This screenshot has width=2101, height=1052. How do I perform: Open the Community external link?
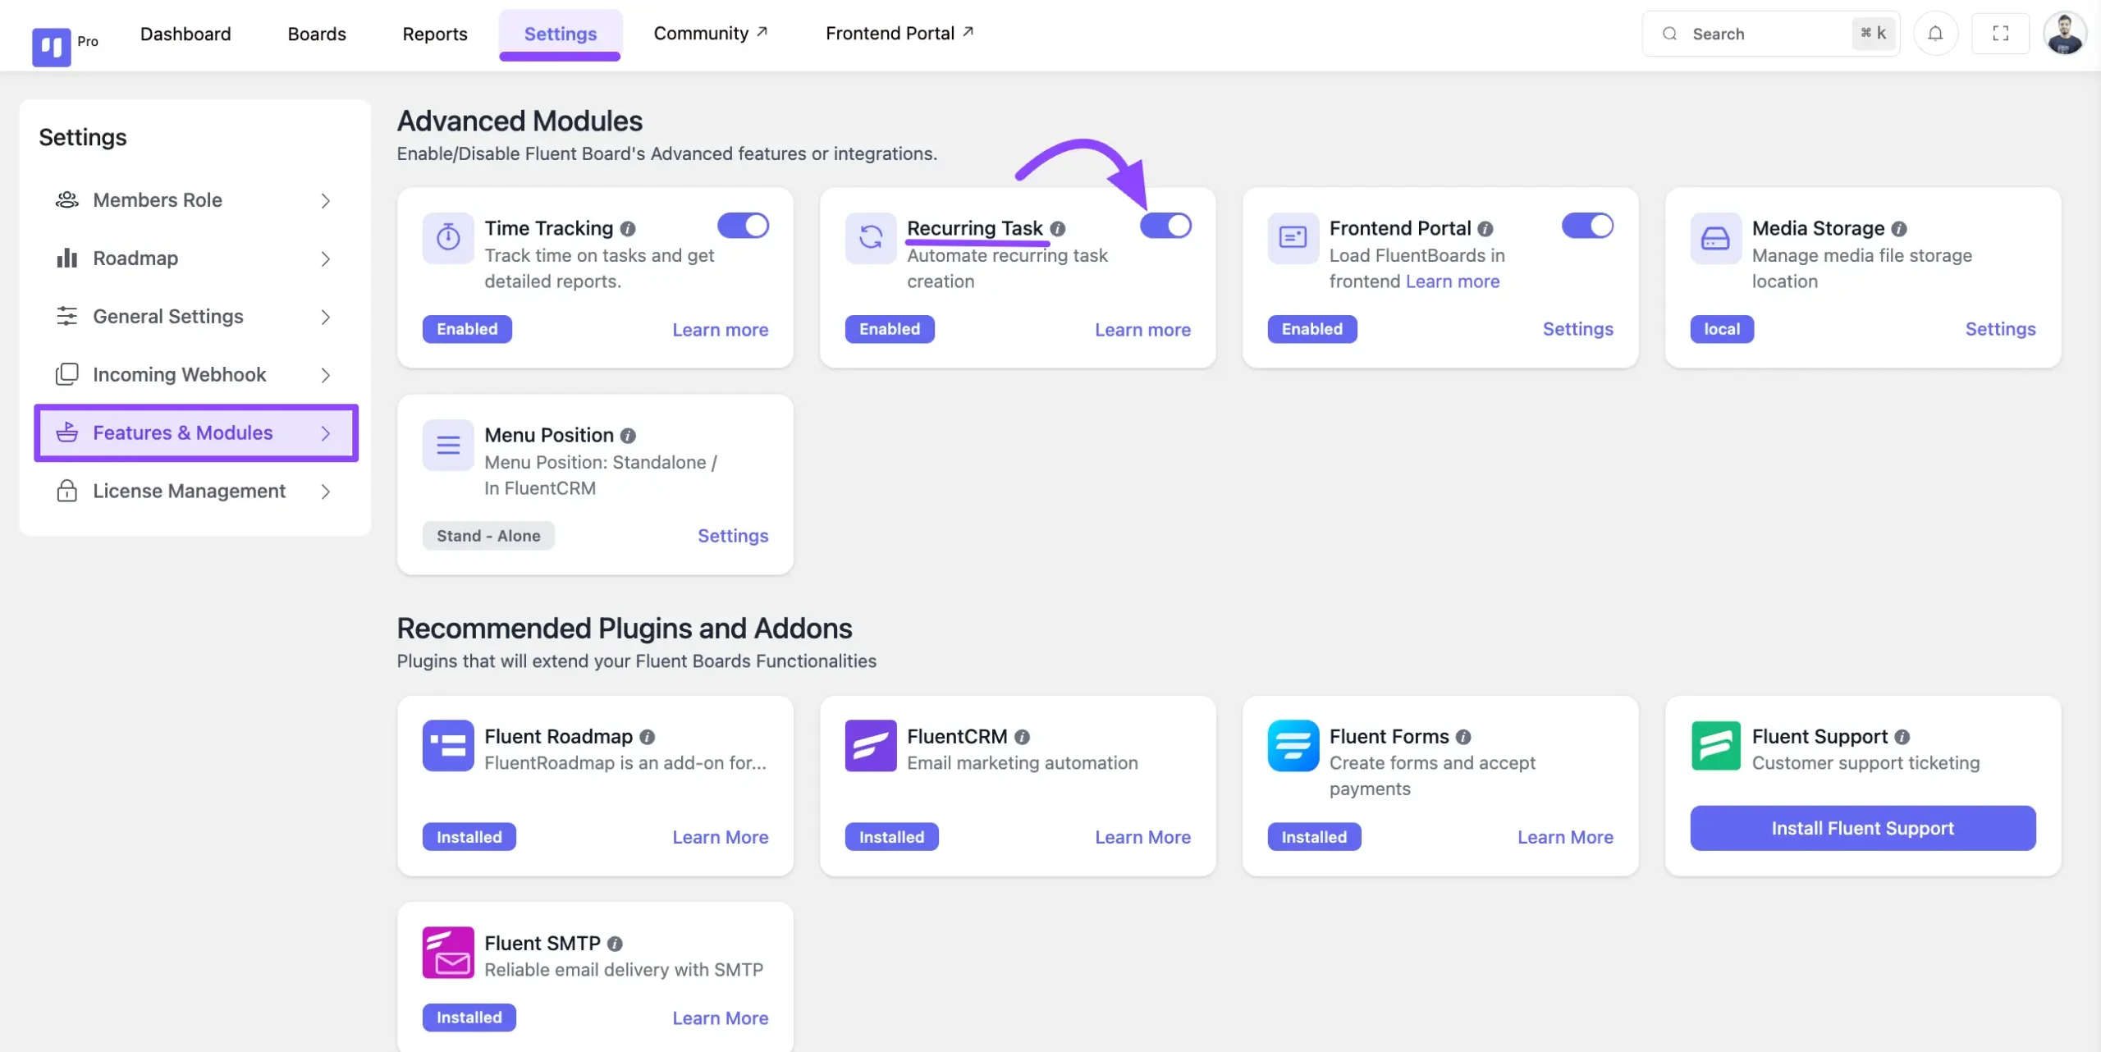[x=711, y=34]
